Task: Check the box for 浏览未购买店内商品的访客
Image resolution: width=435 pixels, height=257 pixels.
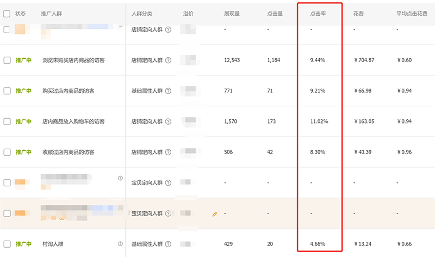Action: (x=7, y=60)
